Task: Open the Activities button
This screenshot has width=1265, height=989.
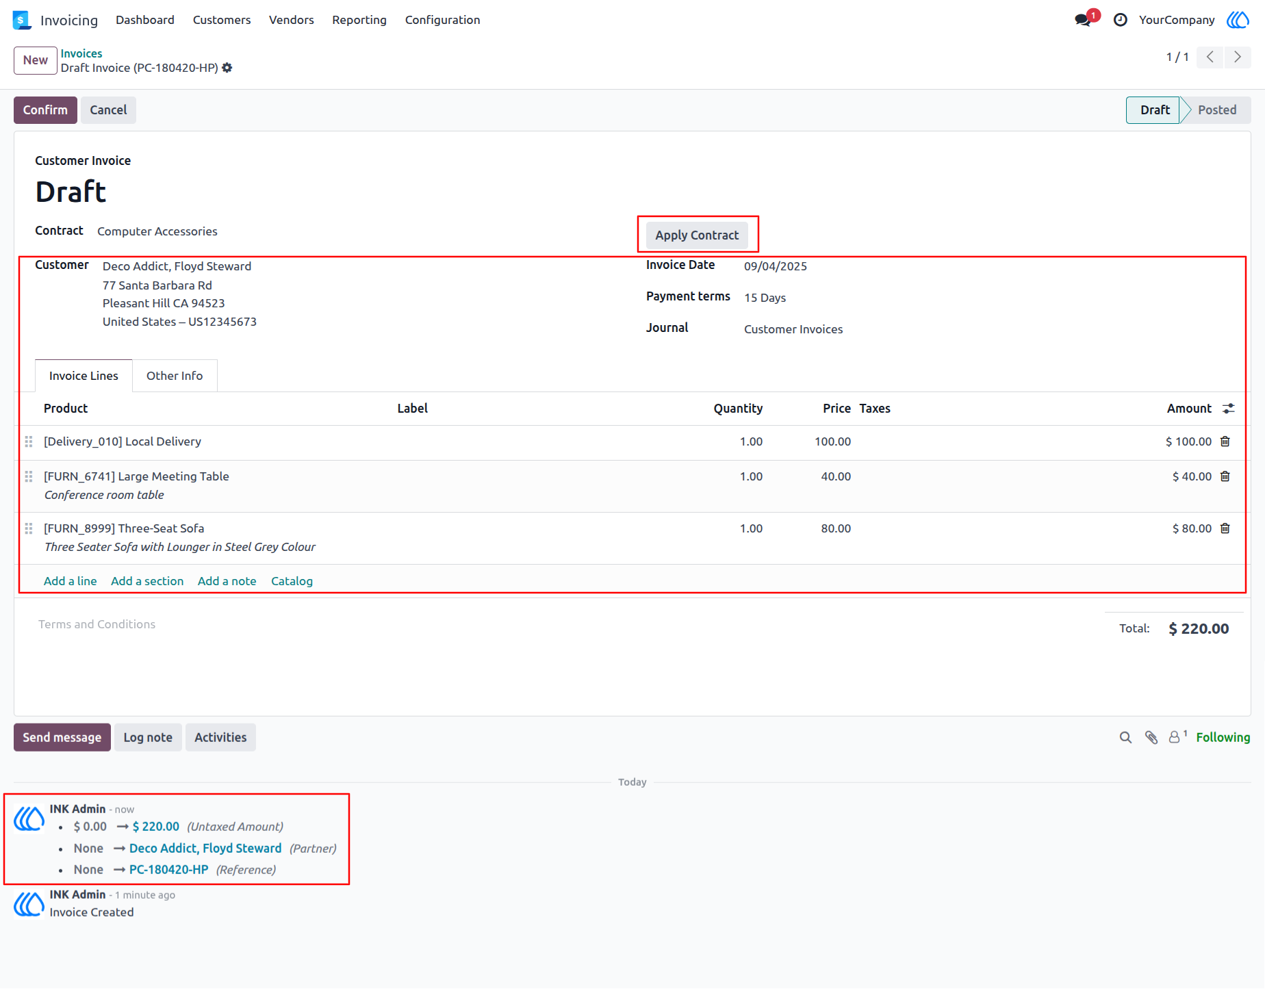Action: (x=220, y=737)
